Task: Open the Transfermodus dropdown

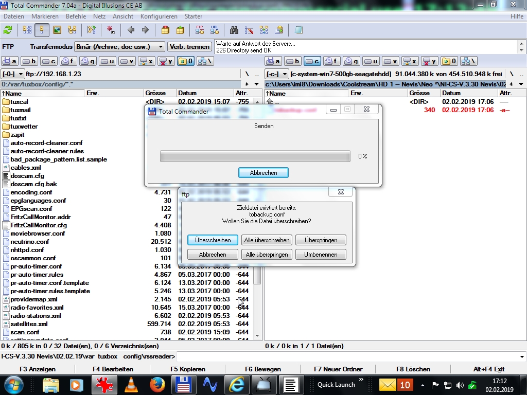Action: click(x=119, y=47)
